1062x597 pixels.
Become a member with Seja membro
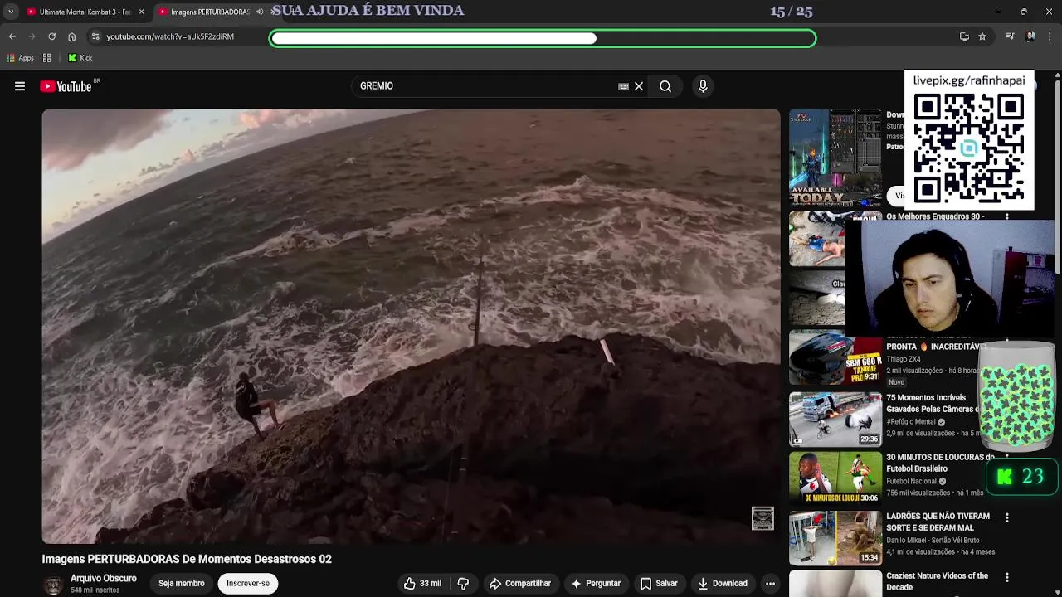pyautogui.click(x=181, y=584)
